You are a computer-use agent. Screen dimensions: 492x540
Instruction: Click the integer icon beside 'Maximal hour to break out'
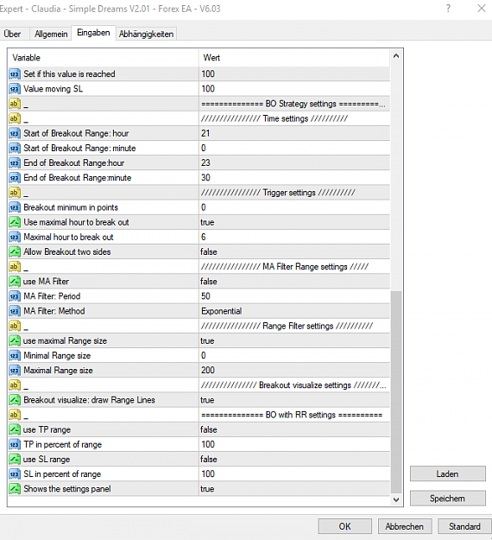pos(15,237)
